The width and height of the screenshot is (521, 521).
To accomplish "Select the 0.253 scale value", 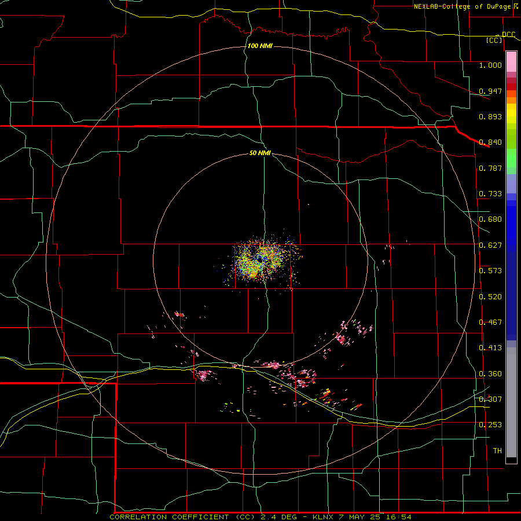I will tap(490, 425).
